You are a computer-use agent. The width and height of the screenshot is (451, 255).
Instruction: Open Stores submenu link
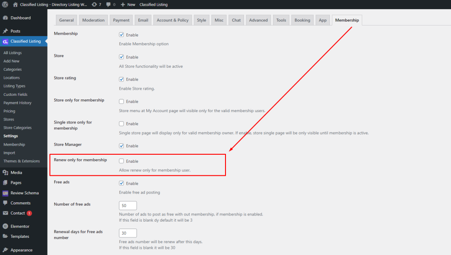[9, 120]
